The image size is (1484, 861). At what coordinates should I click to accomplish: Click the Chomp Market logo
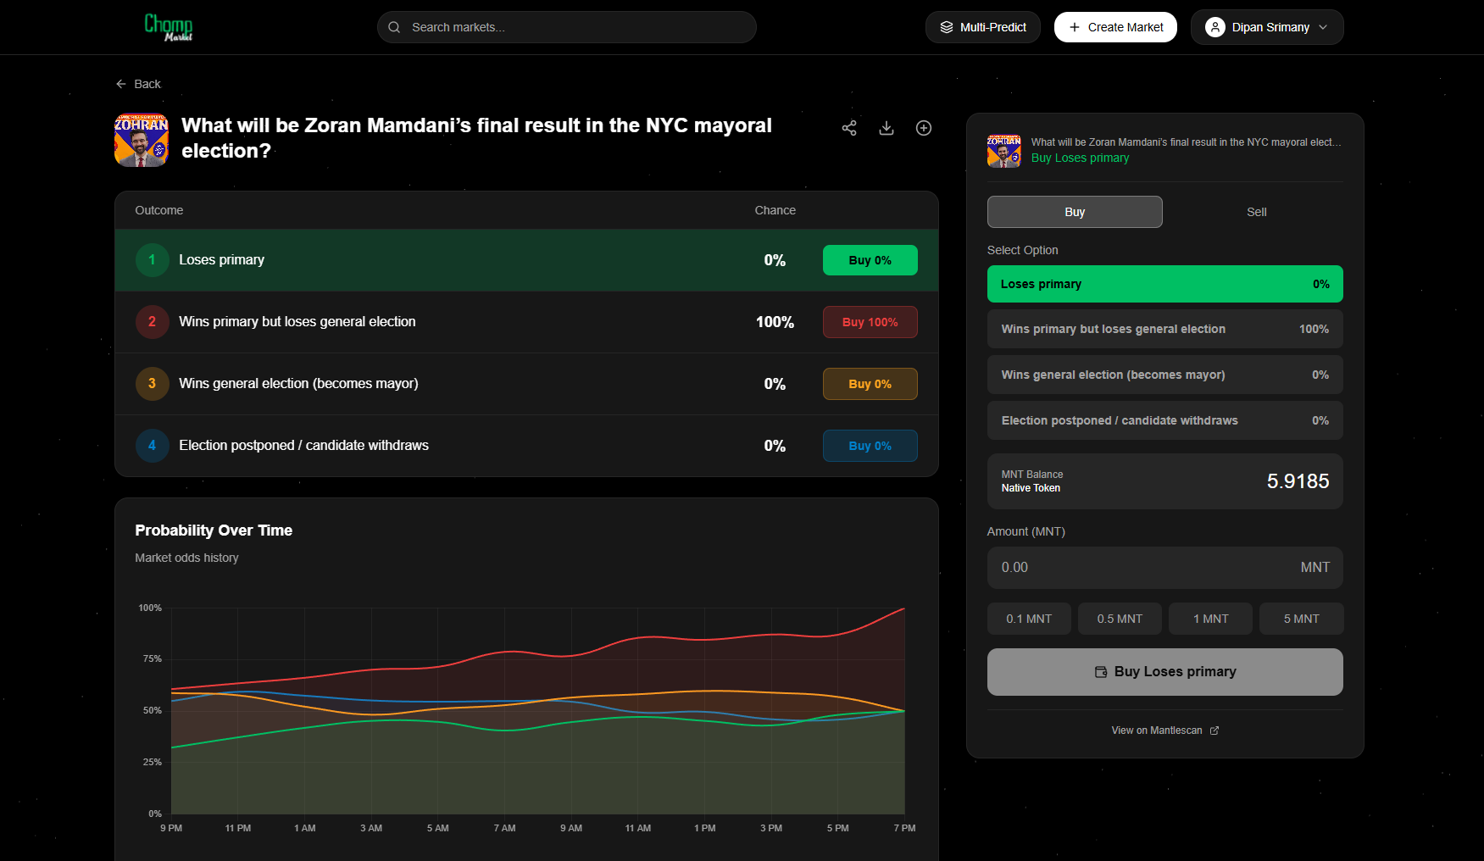[169, 27]
